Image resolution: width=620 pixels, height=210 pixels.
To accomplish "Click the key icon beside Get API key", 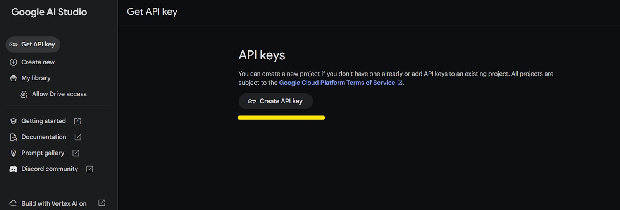I will coord(14,45).
